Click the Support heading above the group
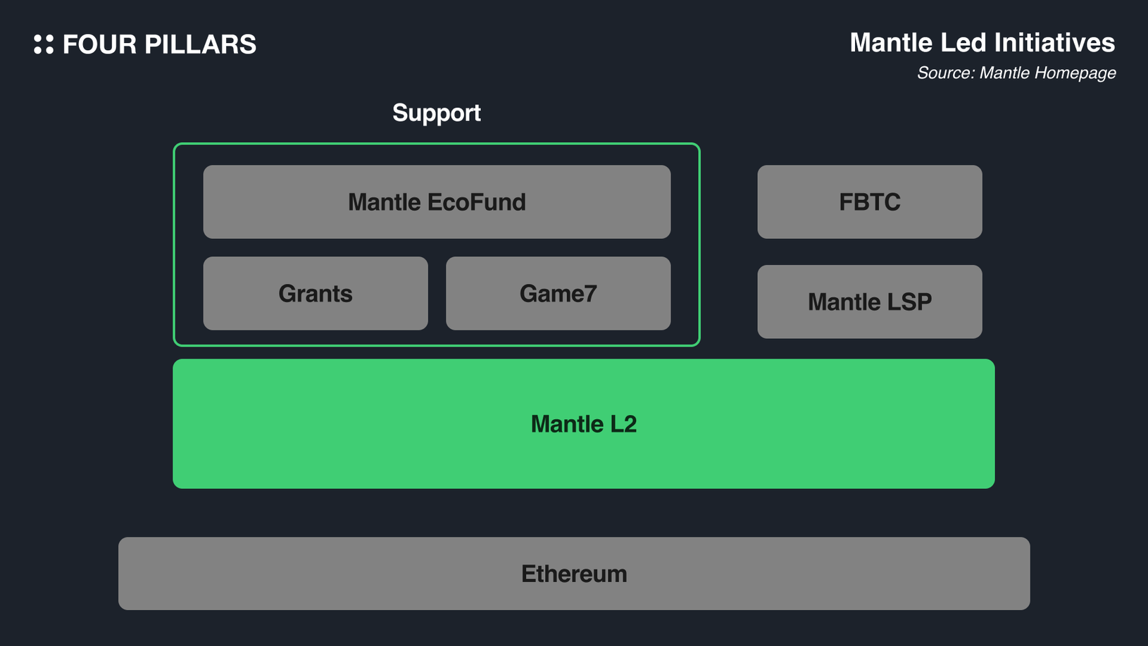The width and height of the screenshot is (1148, 646). 437,113
